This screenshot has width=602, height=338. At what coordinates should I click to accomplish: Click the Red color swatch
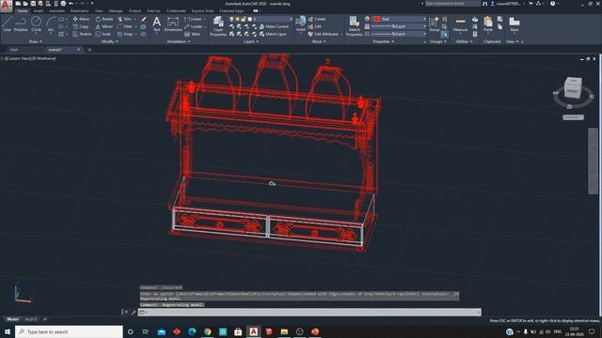(x=377, y=19)
